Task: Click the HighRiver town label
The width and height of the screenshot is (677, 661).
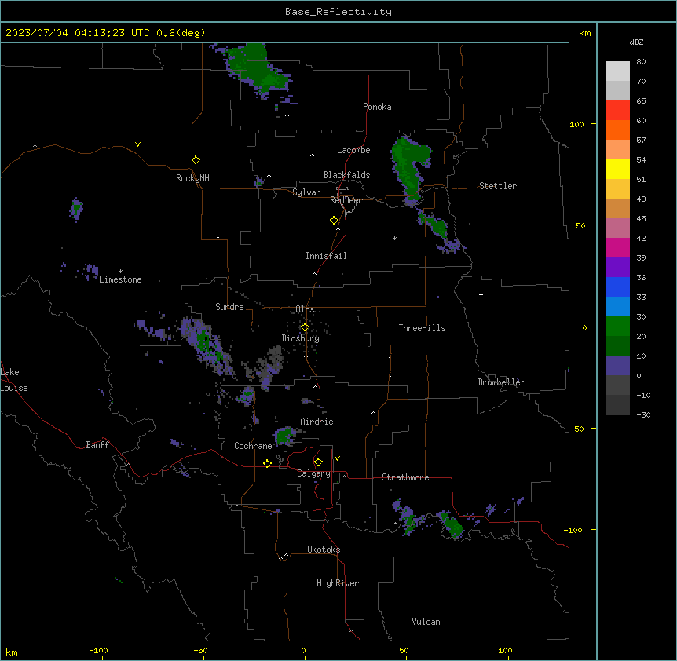Action: coord(338,583)
